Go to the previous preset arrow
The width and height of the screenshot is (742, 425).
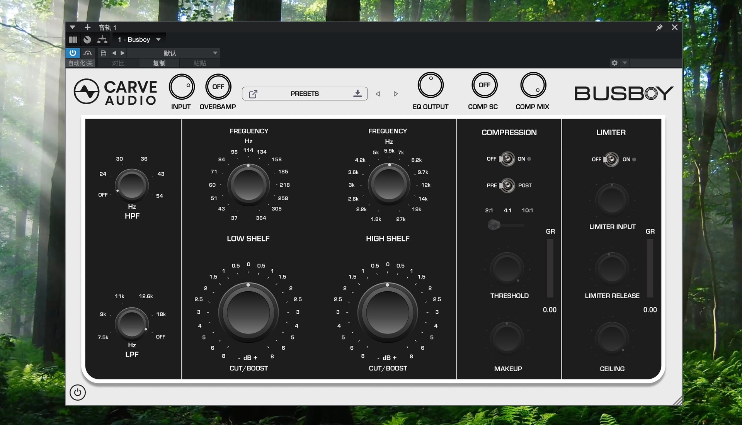378,94
